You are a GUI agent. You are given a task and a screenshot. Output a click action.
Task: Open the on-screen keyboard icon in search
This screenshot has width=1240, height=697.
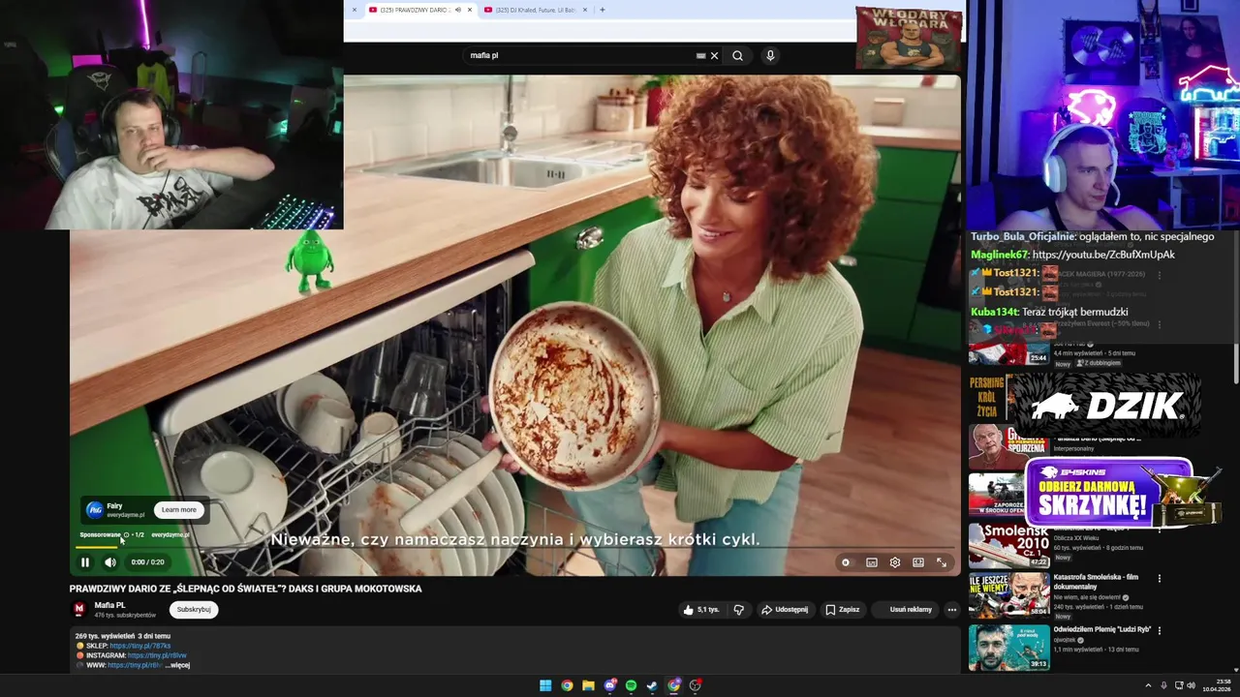(x=700, y=55)
